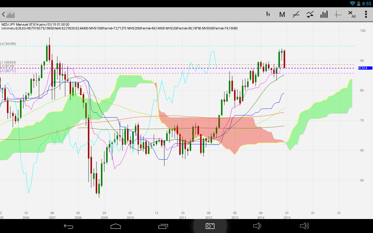
Task: Open the indicators list icon
Action: click(x=310, y=15)
